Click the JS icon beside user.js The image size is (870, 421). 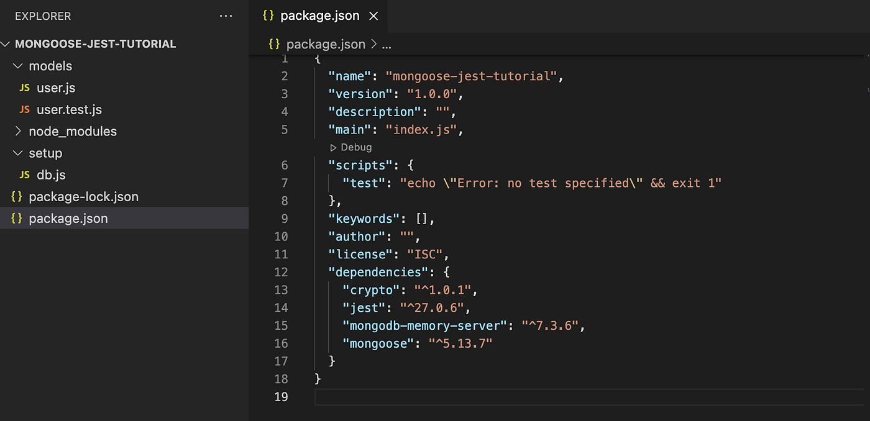(24, 88)
